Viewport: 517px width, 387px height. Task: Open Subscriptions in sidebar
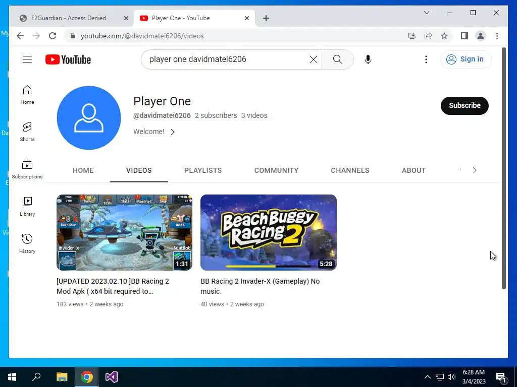[27, 169]
